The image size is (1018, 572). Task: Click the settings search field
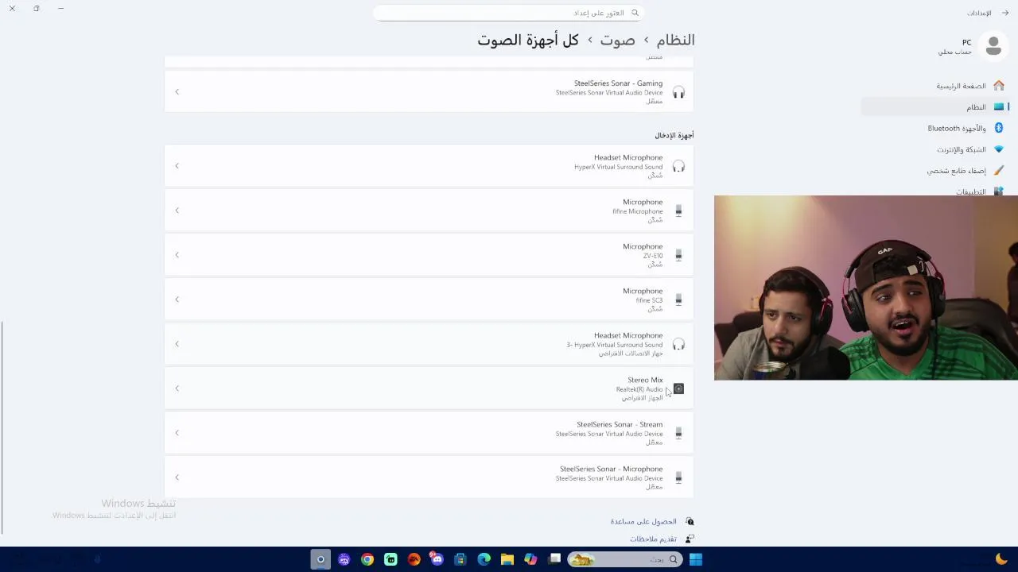tap(508, 13)
